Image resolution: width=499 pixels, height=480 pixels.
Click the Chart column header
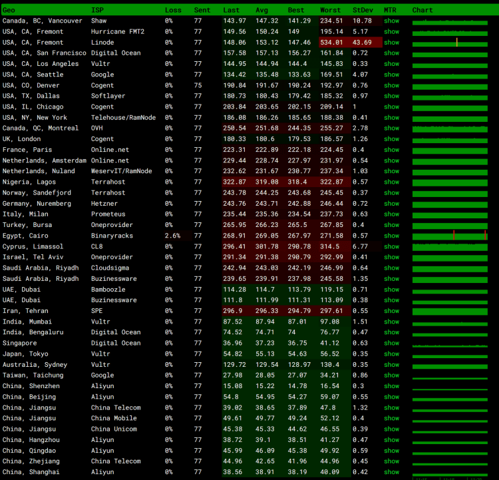point(422,10)
